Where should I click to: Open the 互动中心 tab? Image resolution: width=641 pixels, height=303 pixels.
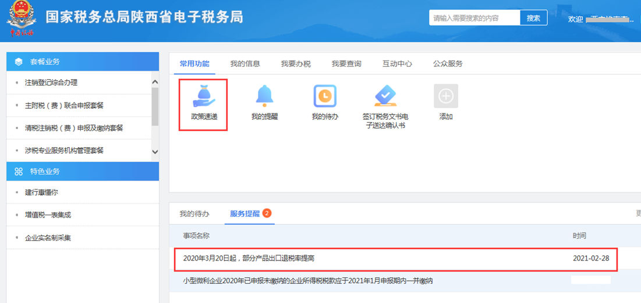tap(397, 64)
